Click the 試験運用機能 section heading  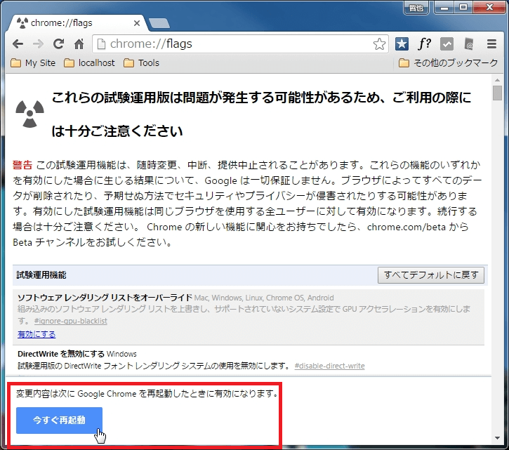(41, 275)
